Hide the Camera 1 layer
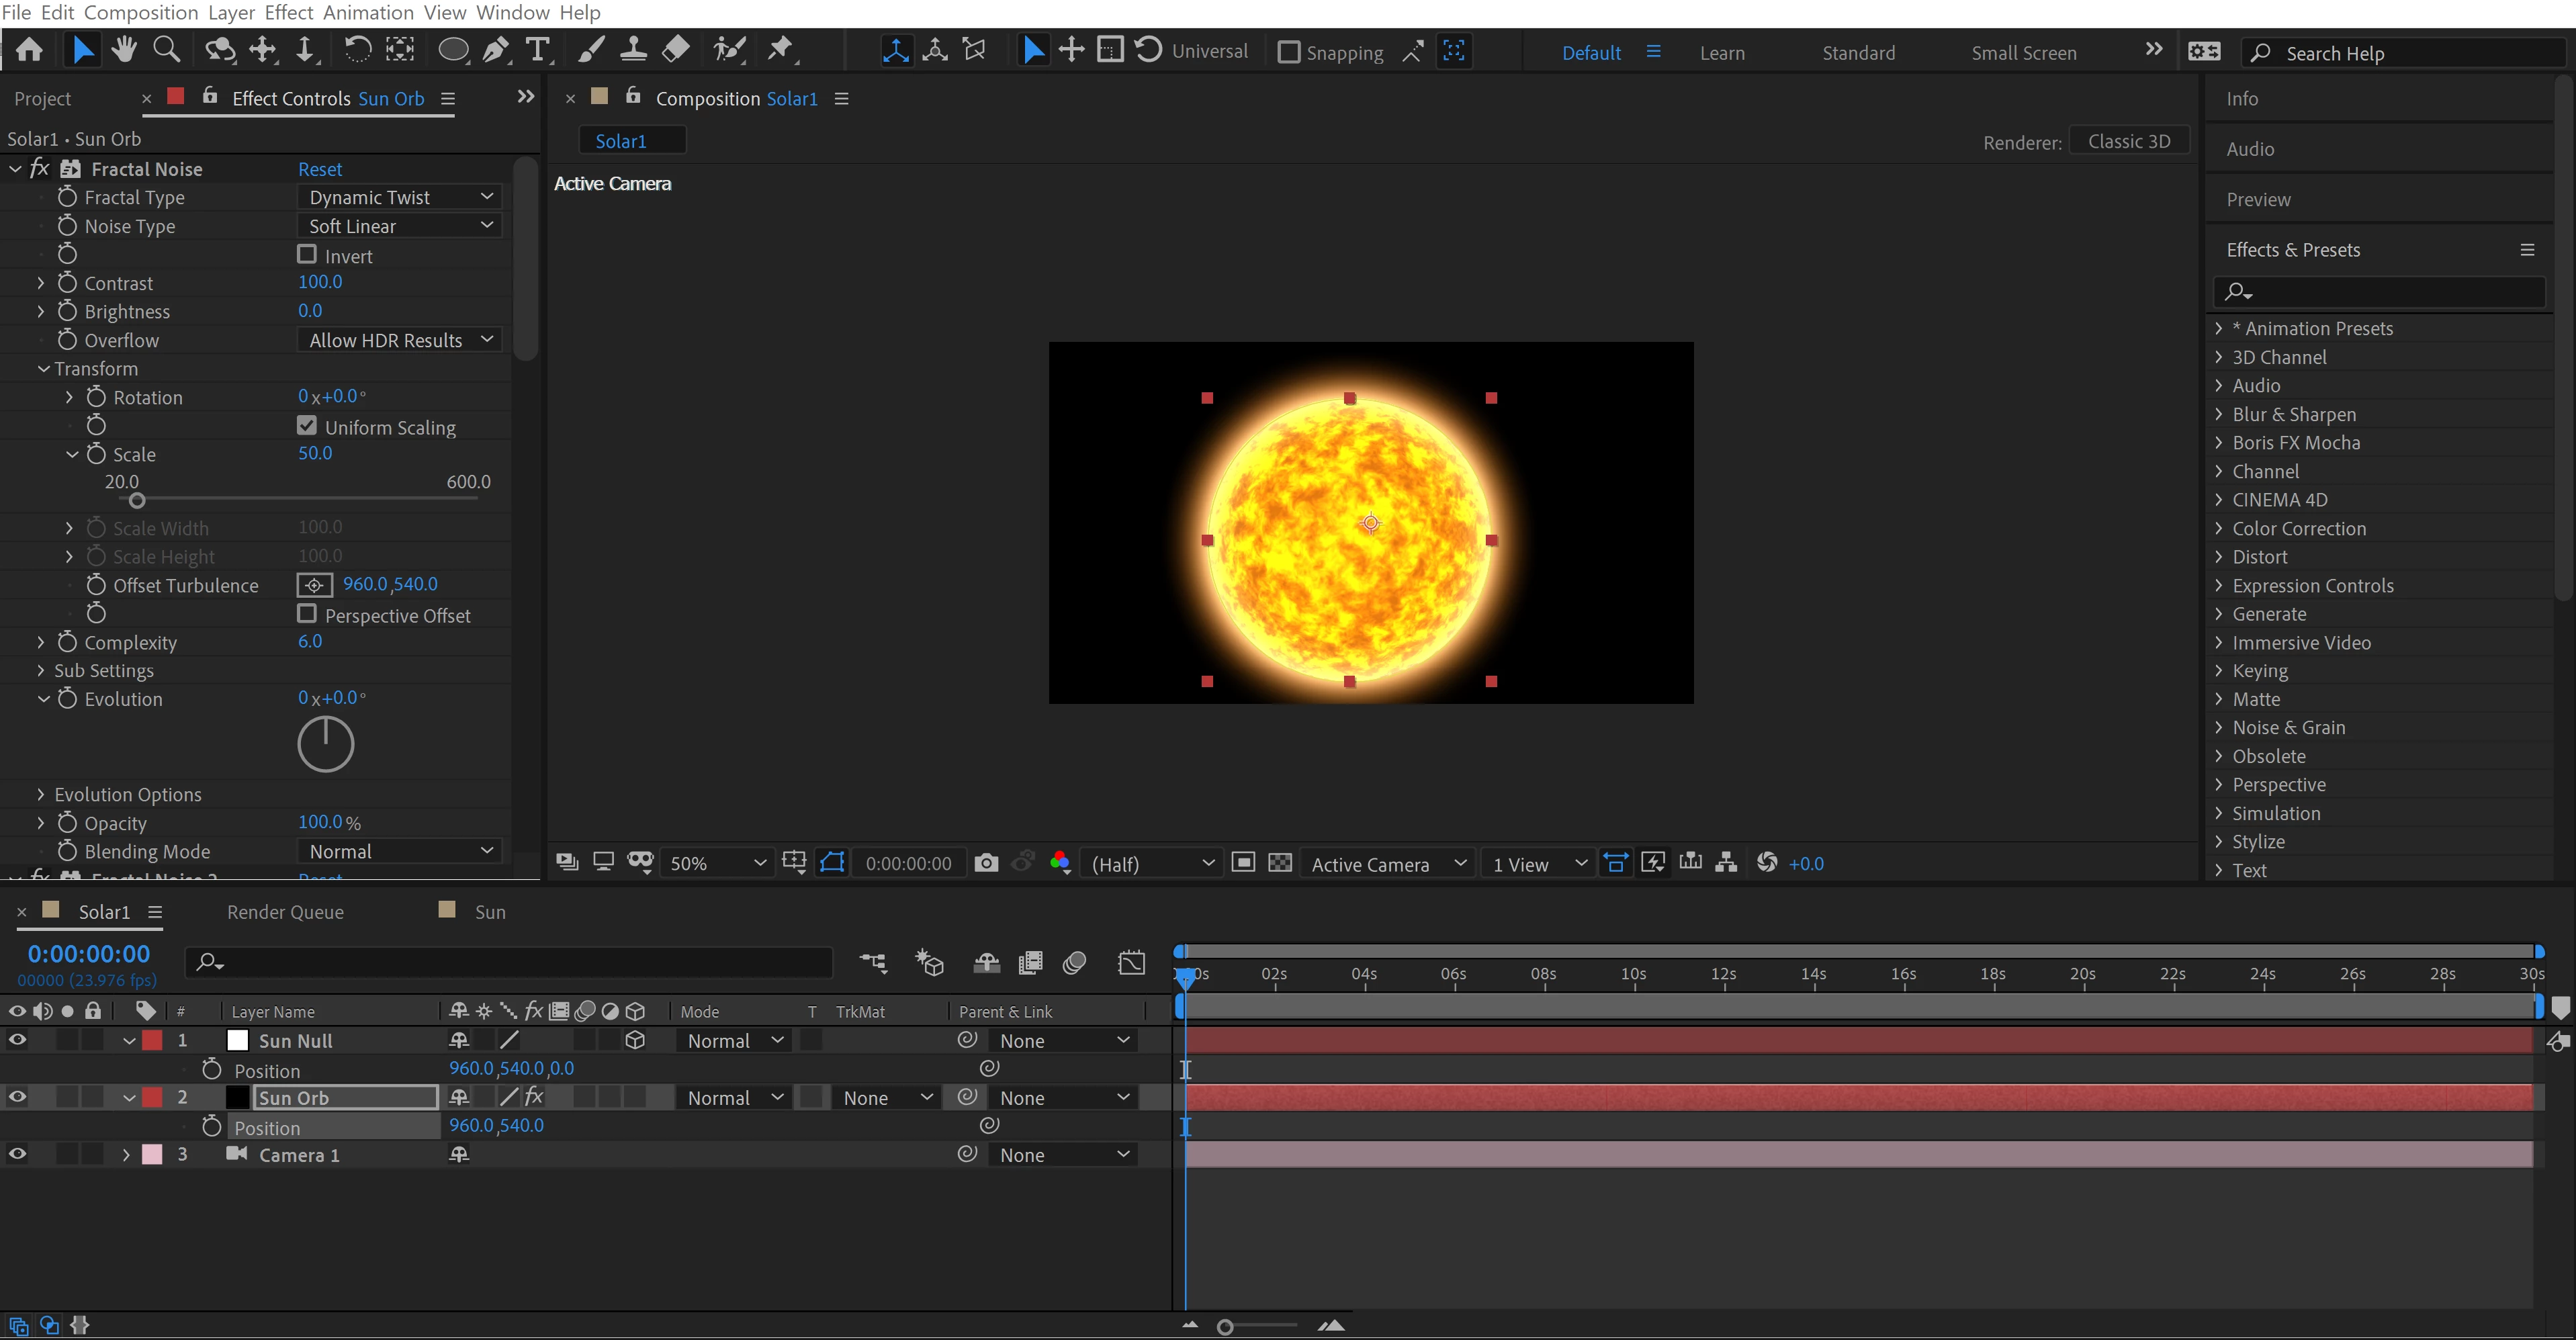The width and height of the screenshot is (2576, 1340). pos(18,1154)
